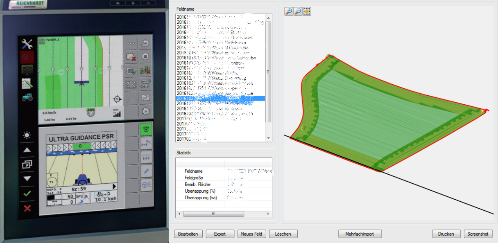
Task: Click the Export button
Action: click(x=220, y=234)
